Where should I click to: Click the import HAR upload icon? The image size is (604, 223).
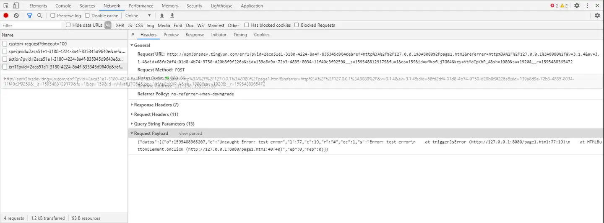[162, 15]
